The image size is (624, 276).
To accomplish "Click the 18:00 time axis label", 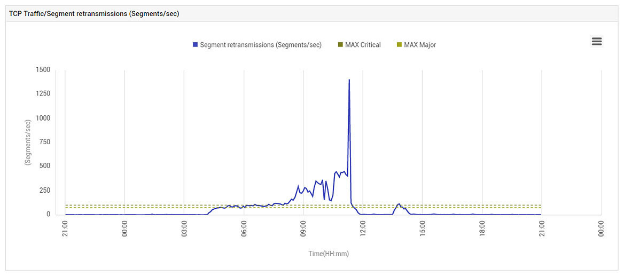I will point(482,228).
